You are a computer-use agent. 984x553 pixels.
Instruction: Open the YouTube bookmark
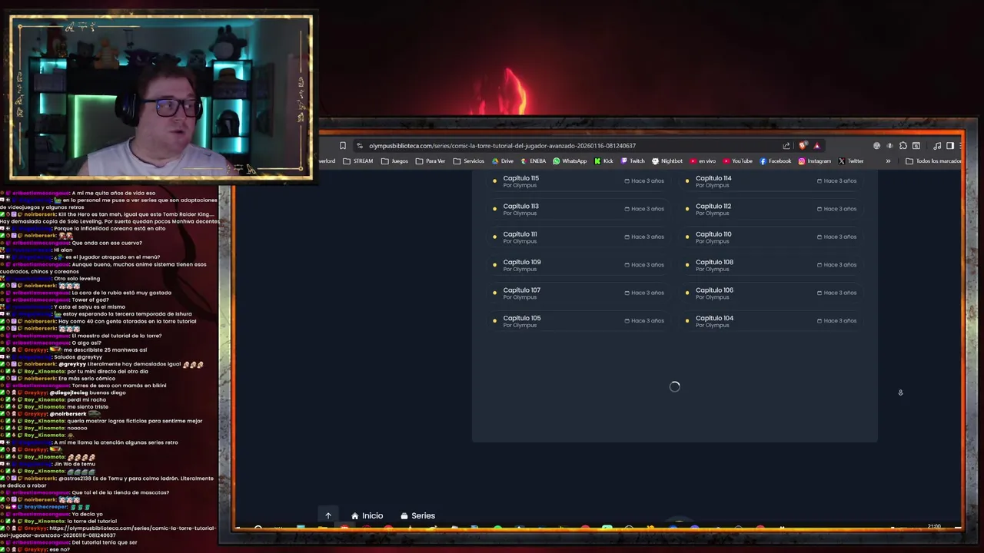click(737, 161)
